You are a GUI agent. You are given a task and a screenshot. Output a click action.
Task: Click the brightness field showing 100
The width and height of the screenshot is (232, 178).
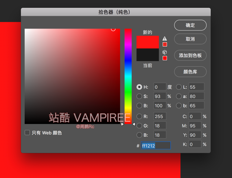[x=160, y=105]
